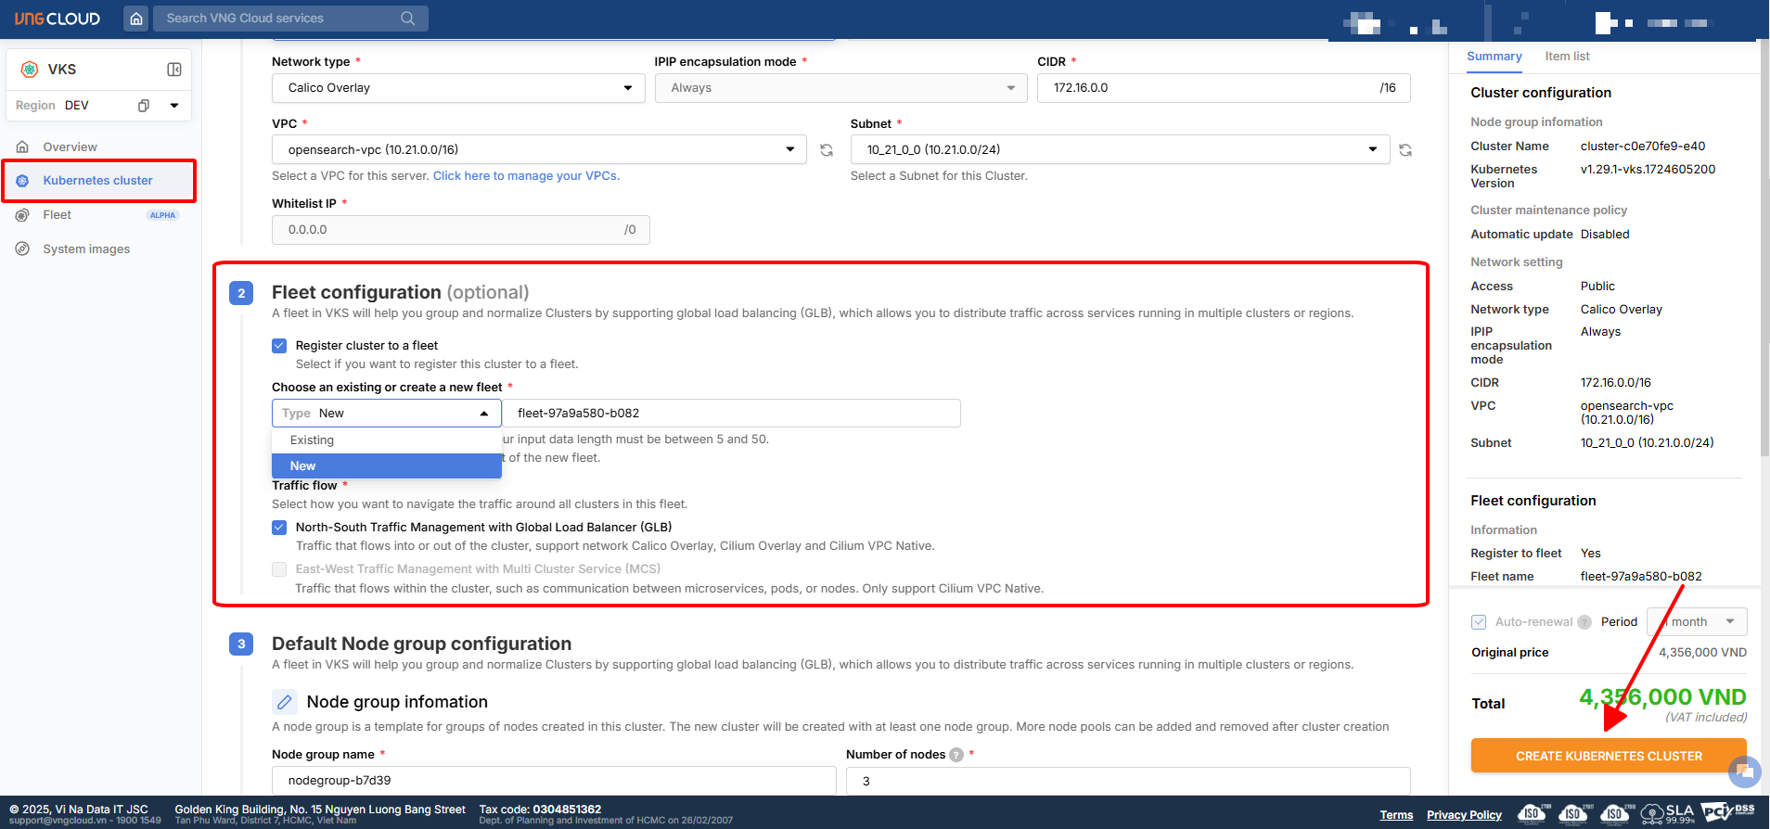
Task: Click the Number of nodes help icon
Action: tap(956, 755)
